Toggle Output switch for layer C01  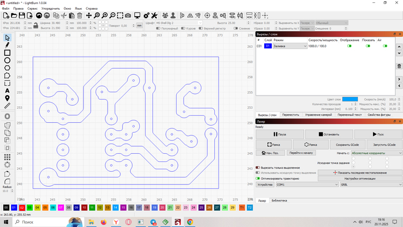click(x=349, y=46)
